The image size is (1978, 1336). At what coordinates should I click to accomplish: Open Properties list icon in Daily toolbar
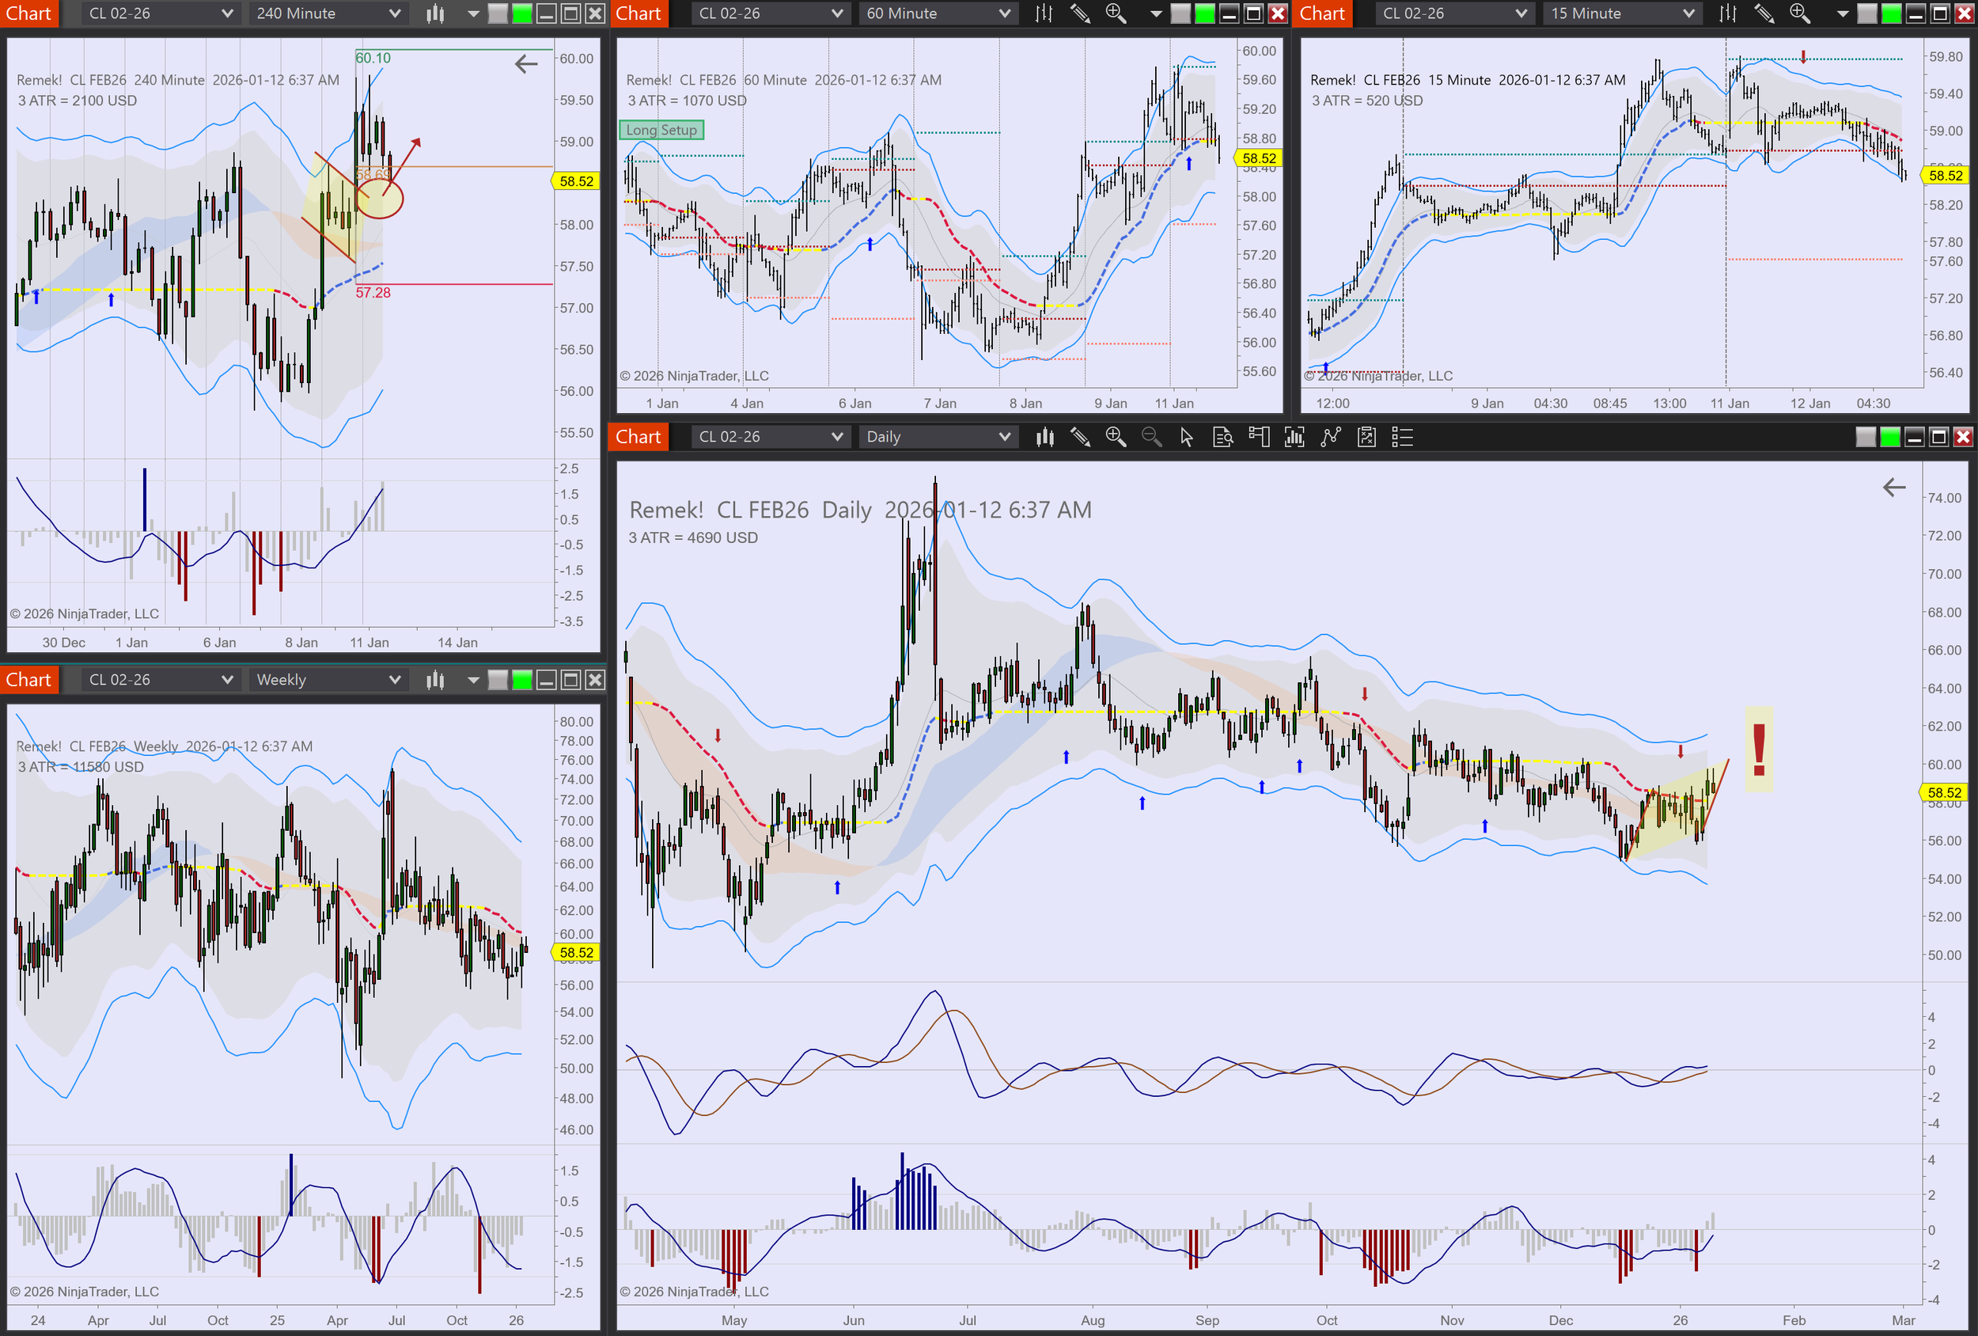click(1402, 437)
